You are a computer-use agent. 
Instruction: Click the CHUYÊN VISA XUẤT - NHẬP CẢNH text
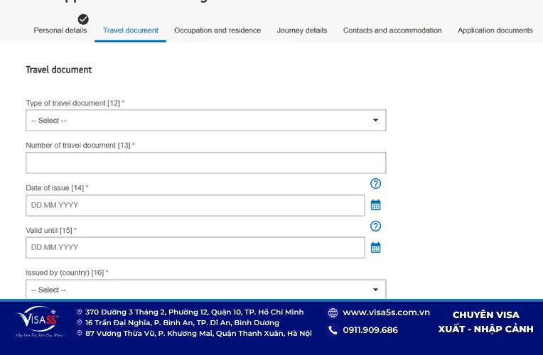[x=486, y=322]
